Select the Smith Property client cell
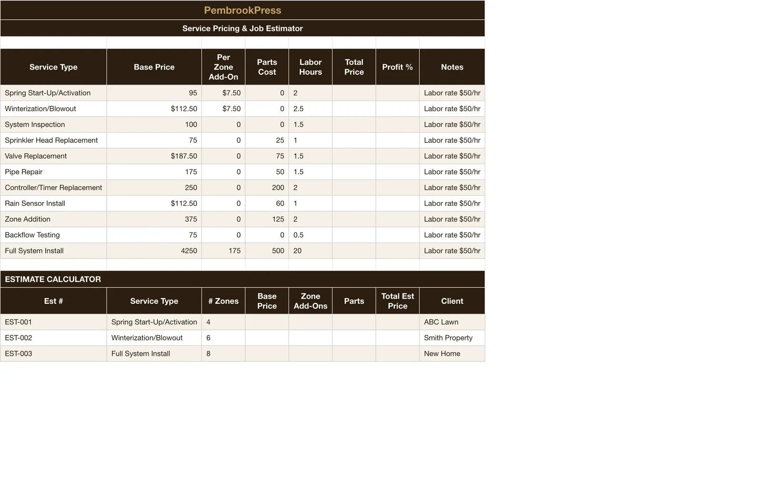Screen dimensions: 762x490 click(x=452, y=338)
